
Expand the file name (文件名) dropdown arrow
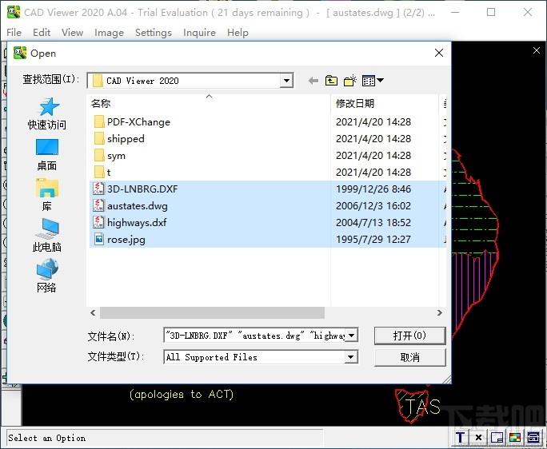tap(351, 336)
